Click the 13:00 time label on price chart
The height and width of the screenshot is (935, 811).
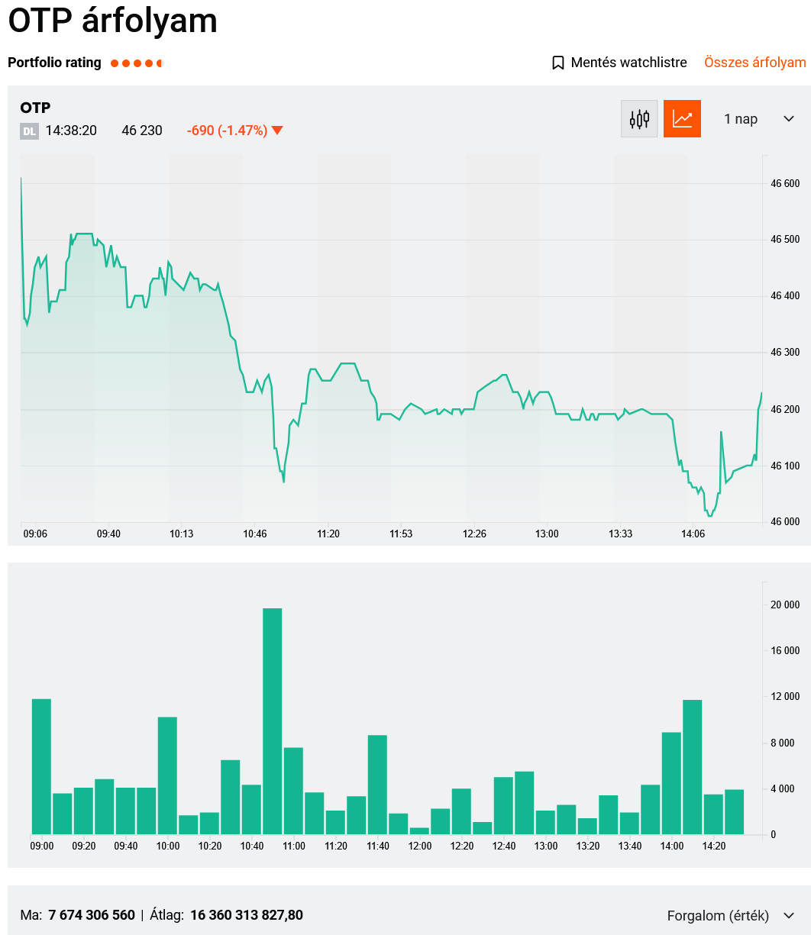(x=547, y=534)
